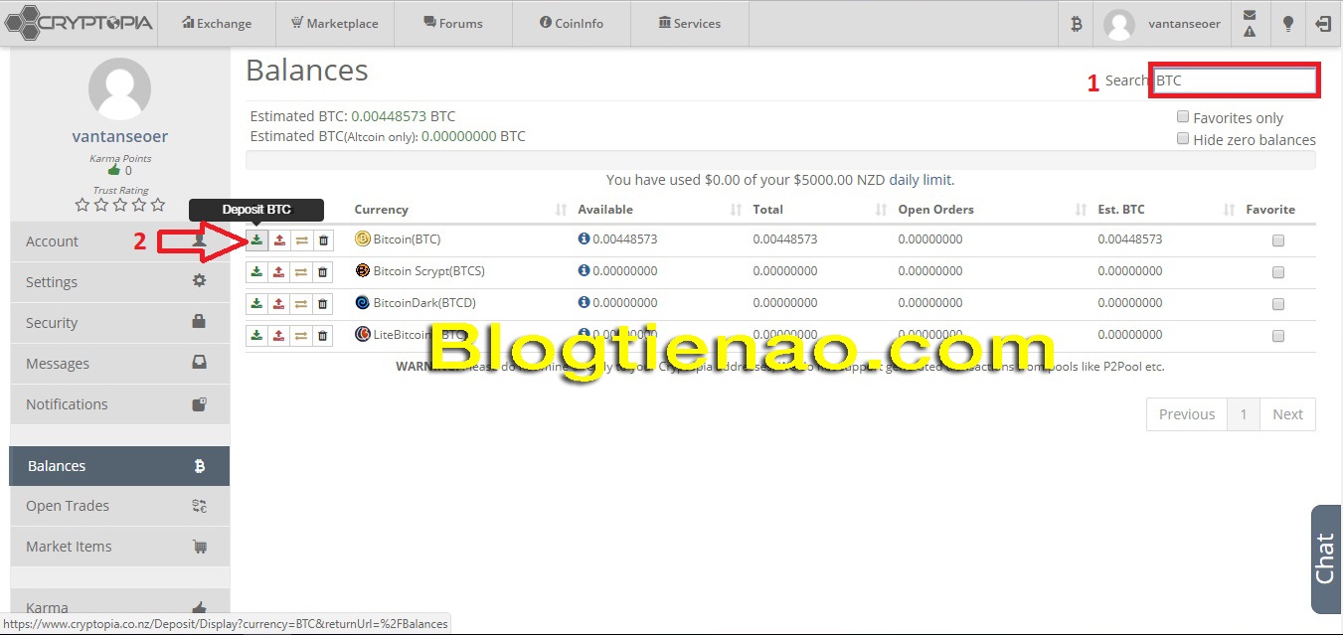Click the daily limit usage progress bar
Image resolution: width=1343 pixels, height=635 pixels.
pos(780,160)
